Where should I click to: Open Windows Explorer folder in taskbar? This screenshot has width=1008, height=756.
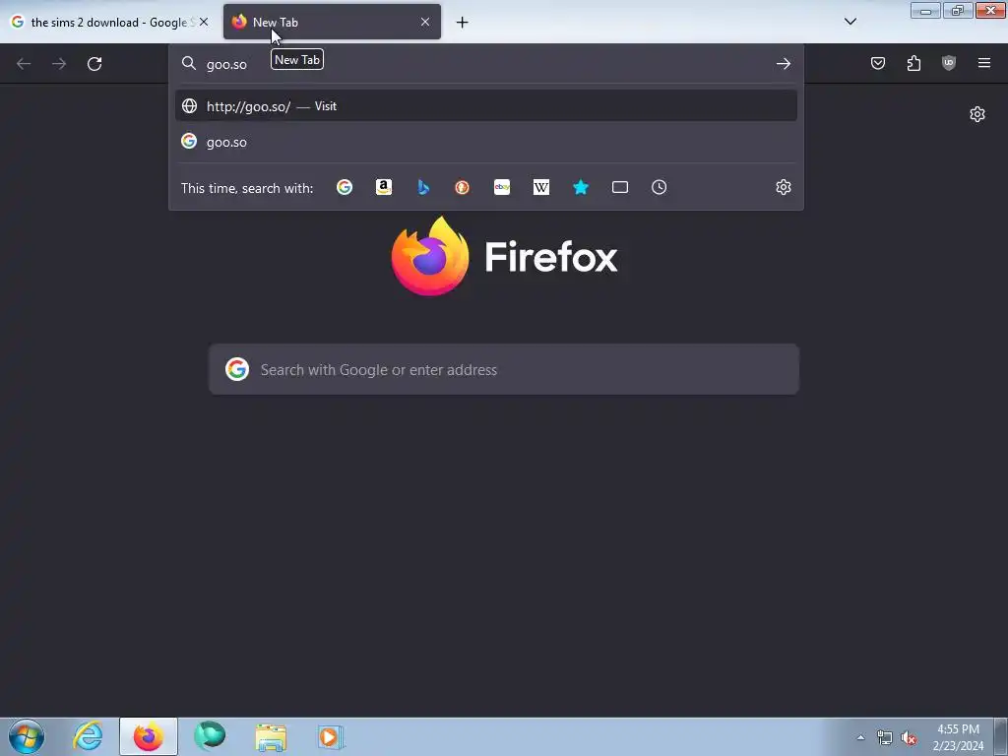tap(271, 736)
